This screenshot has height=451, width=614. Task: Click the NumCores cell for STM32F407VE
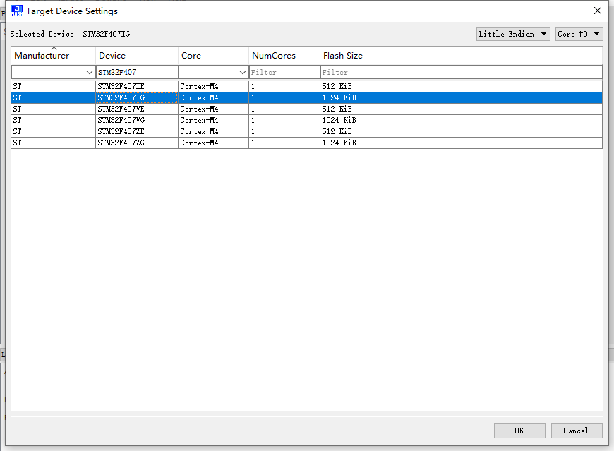[x=284, y=109]
